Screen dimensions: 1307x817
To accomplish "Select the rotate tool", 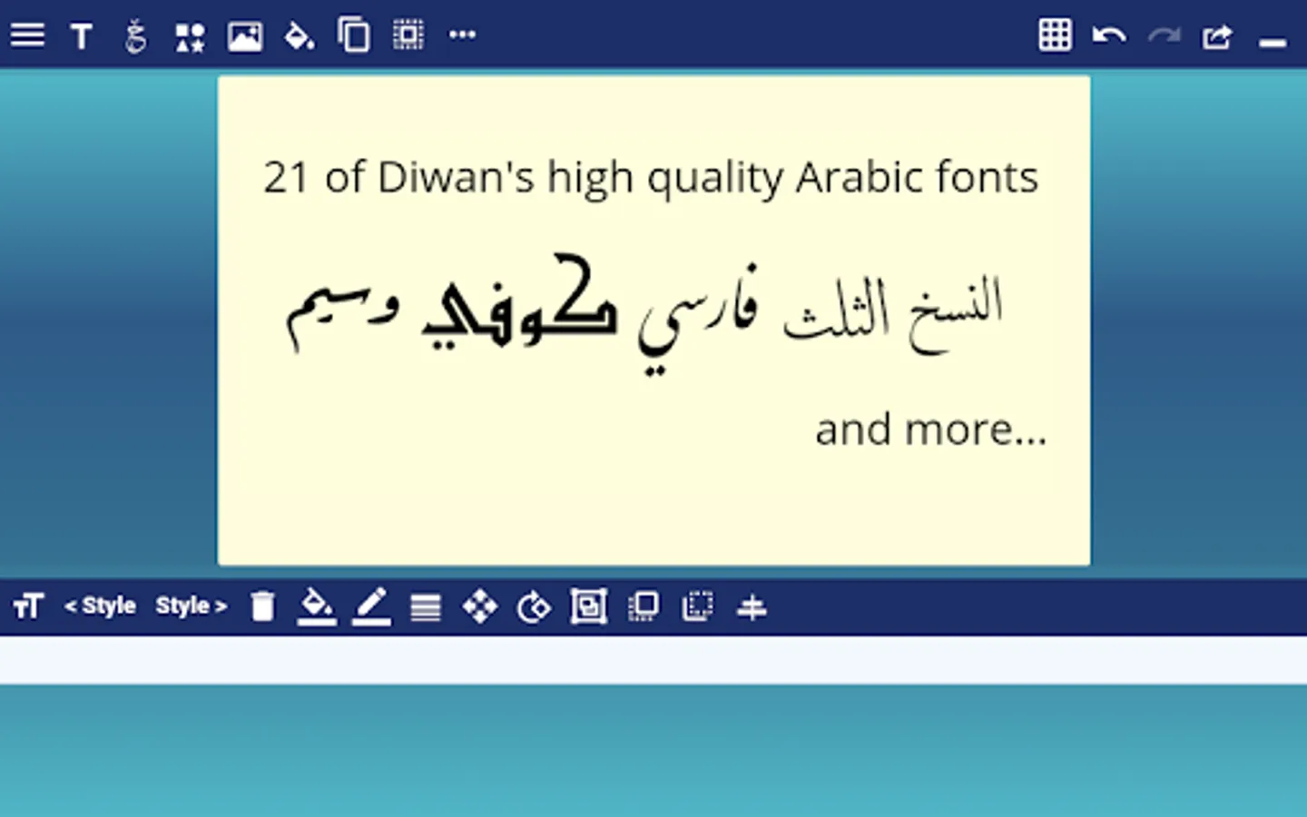I will coord(534,606).
